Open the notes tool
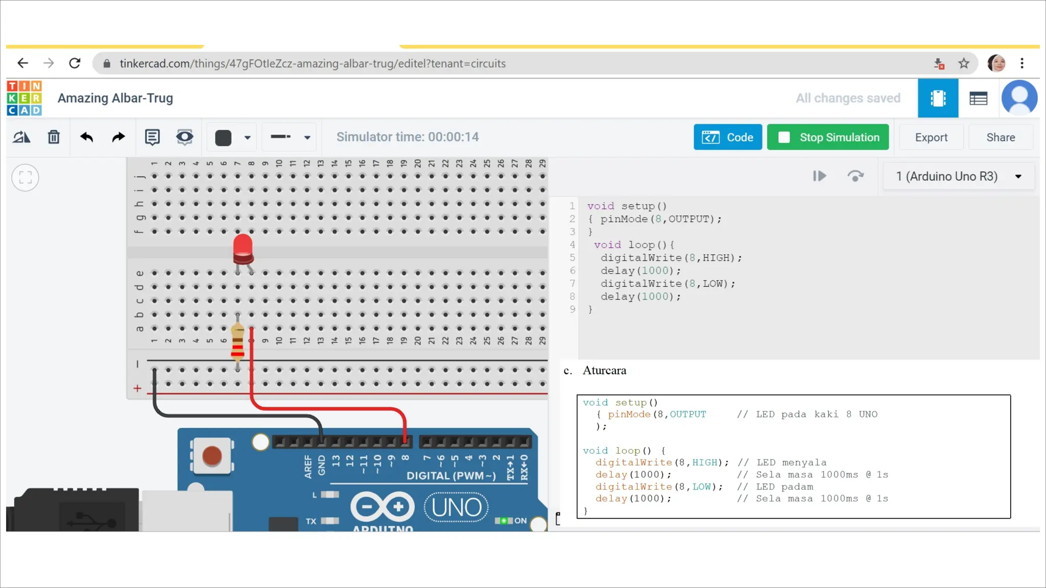 coord(152,137)
